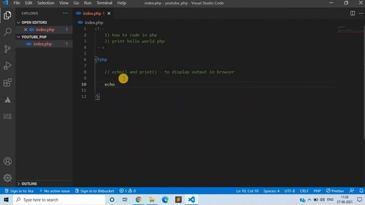
Task: Click Sign in to Bitbucket
Action: [95, 191]
